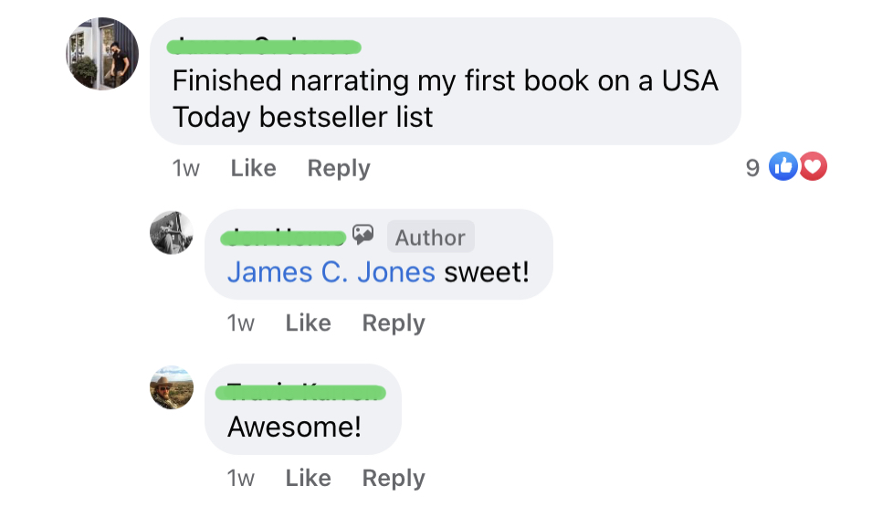Click the blue thumbs-up reaction icon
893x507 pixels.
click(x=783, y=167)
